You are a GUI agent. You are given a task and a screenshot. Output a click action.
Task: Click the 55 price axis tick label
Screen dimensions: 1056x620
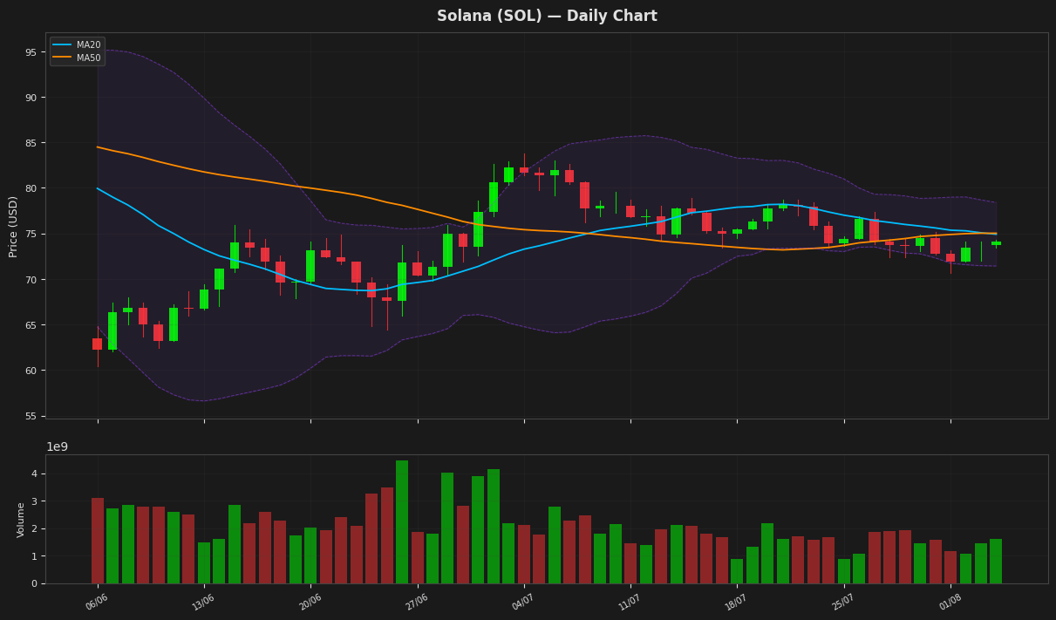point(31,416)
